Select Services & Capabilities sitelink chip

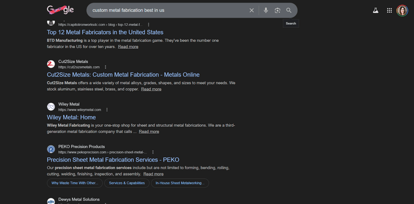(x=127, y=183)
